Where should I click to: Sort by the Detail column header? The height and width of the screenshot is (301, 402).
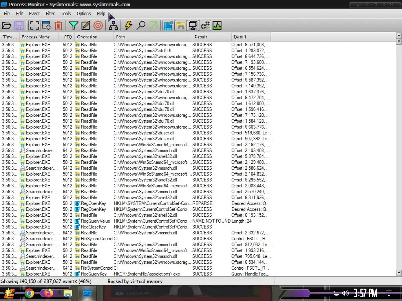pos(251,37)
